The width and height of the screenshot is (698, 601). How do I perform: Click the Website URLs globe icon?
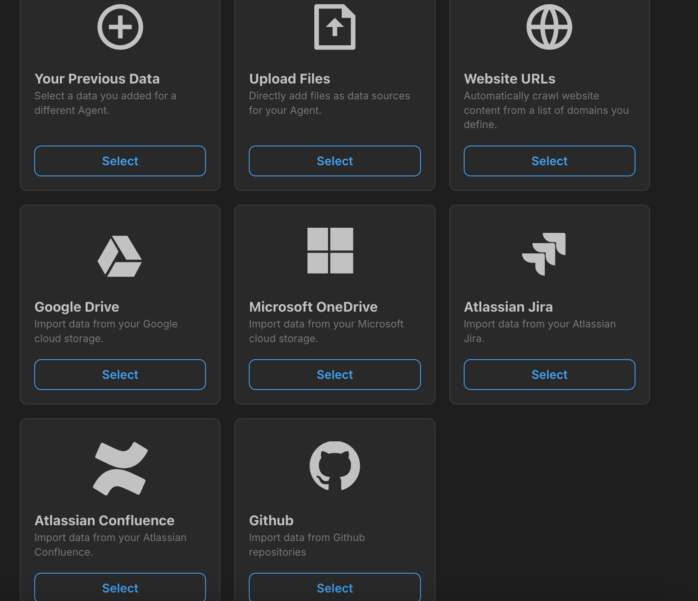[x=549, y=27]
